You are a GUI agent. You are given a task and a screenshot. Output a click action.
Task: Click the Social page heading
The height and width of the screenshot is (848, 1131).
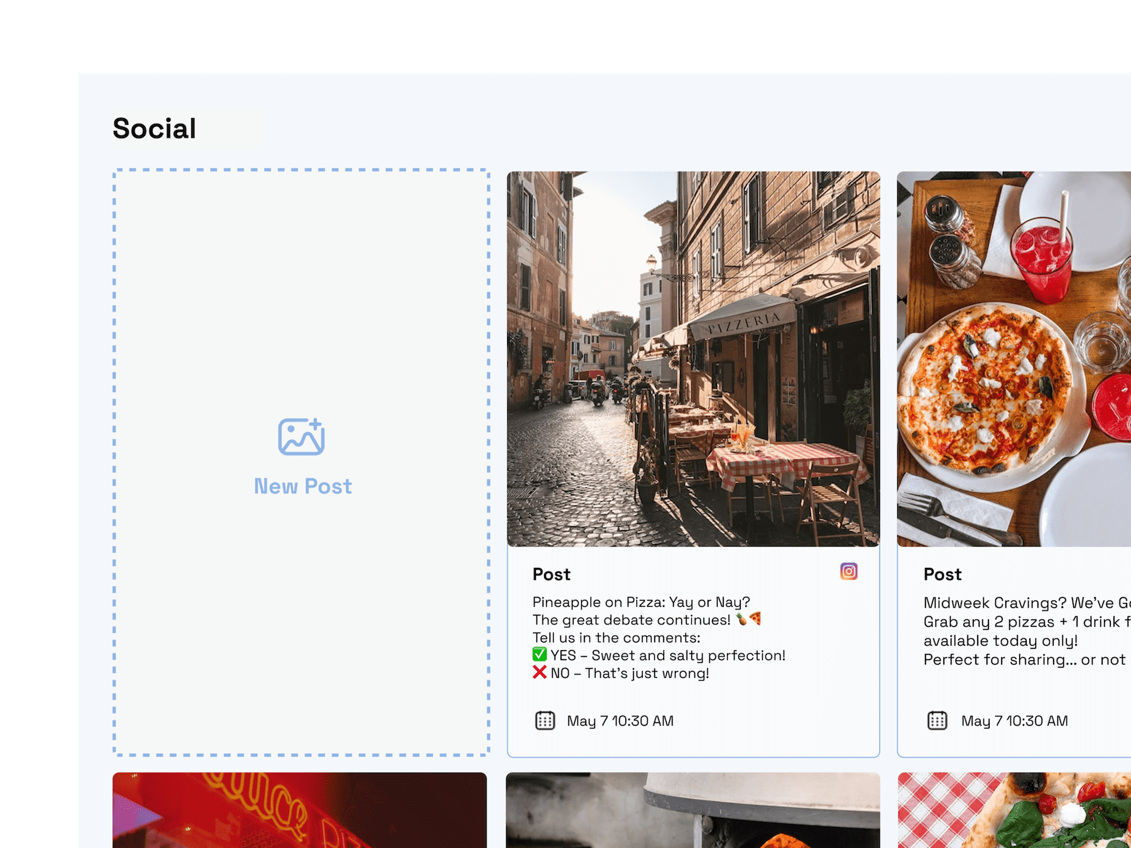click(155, 129)
